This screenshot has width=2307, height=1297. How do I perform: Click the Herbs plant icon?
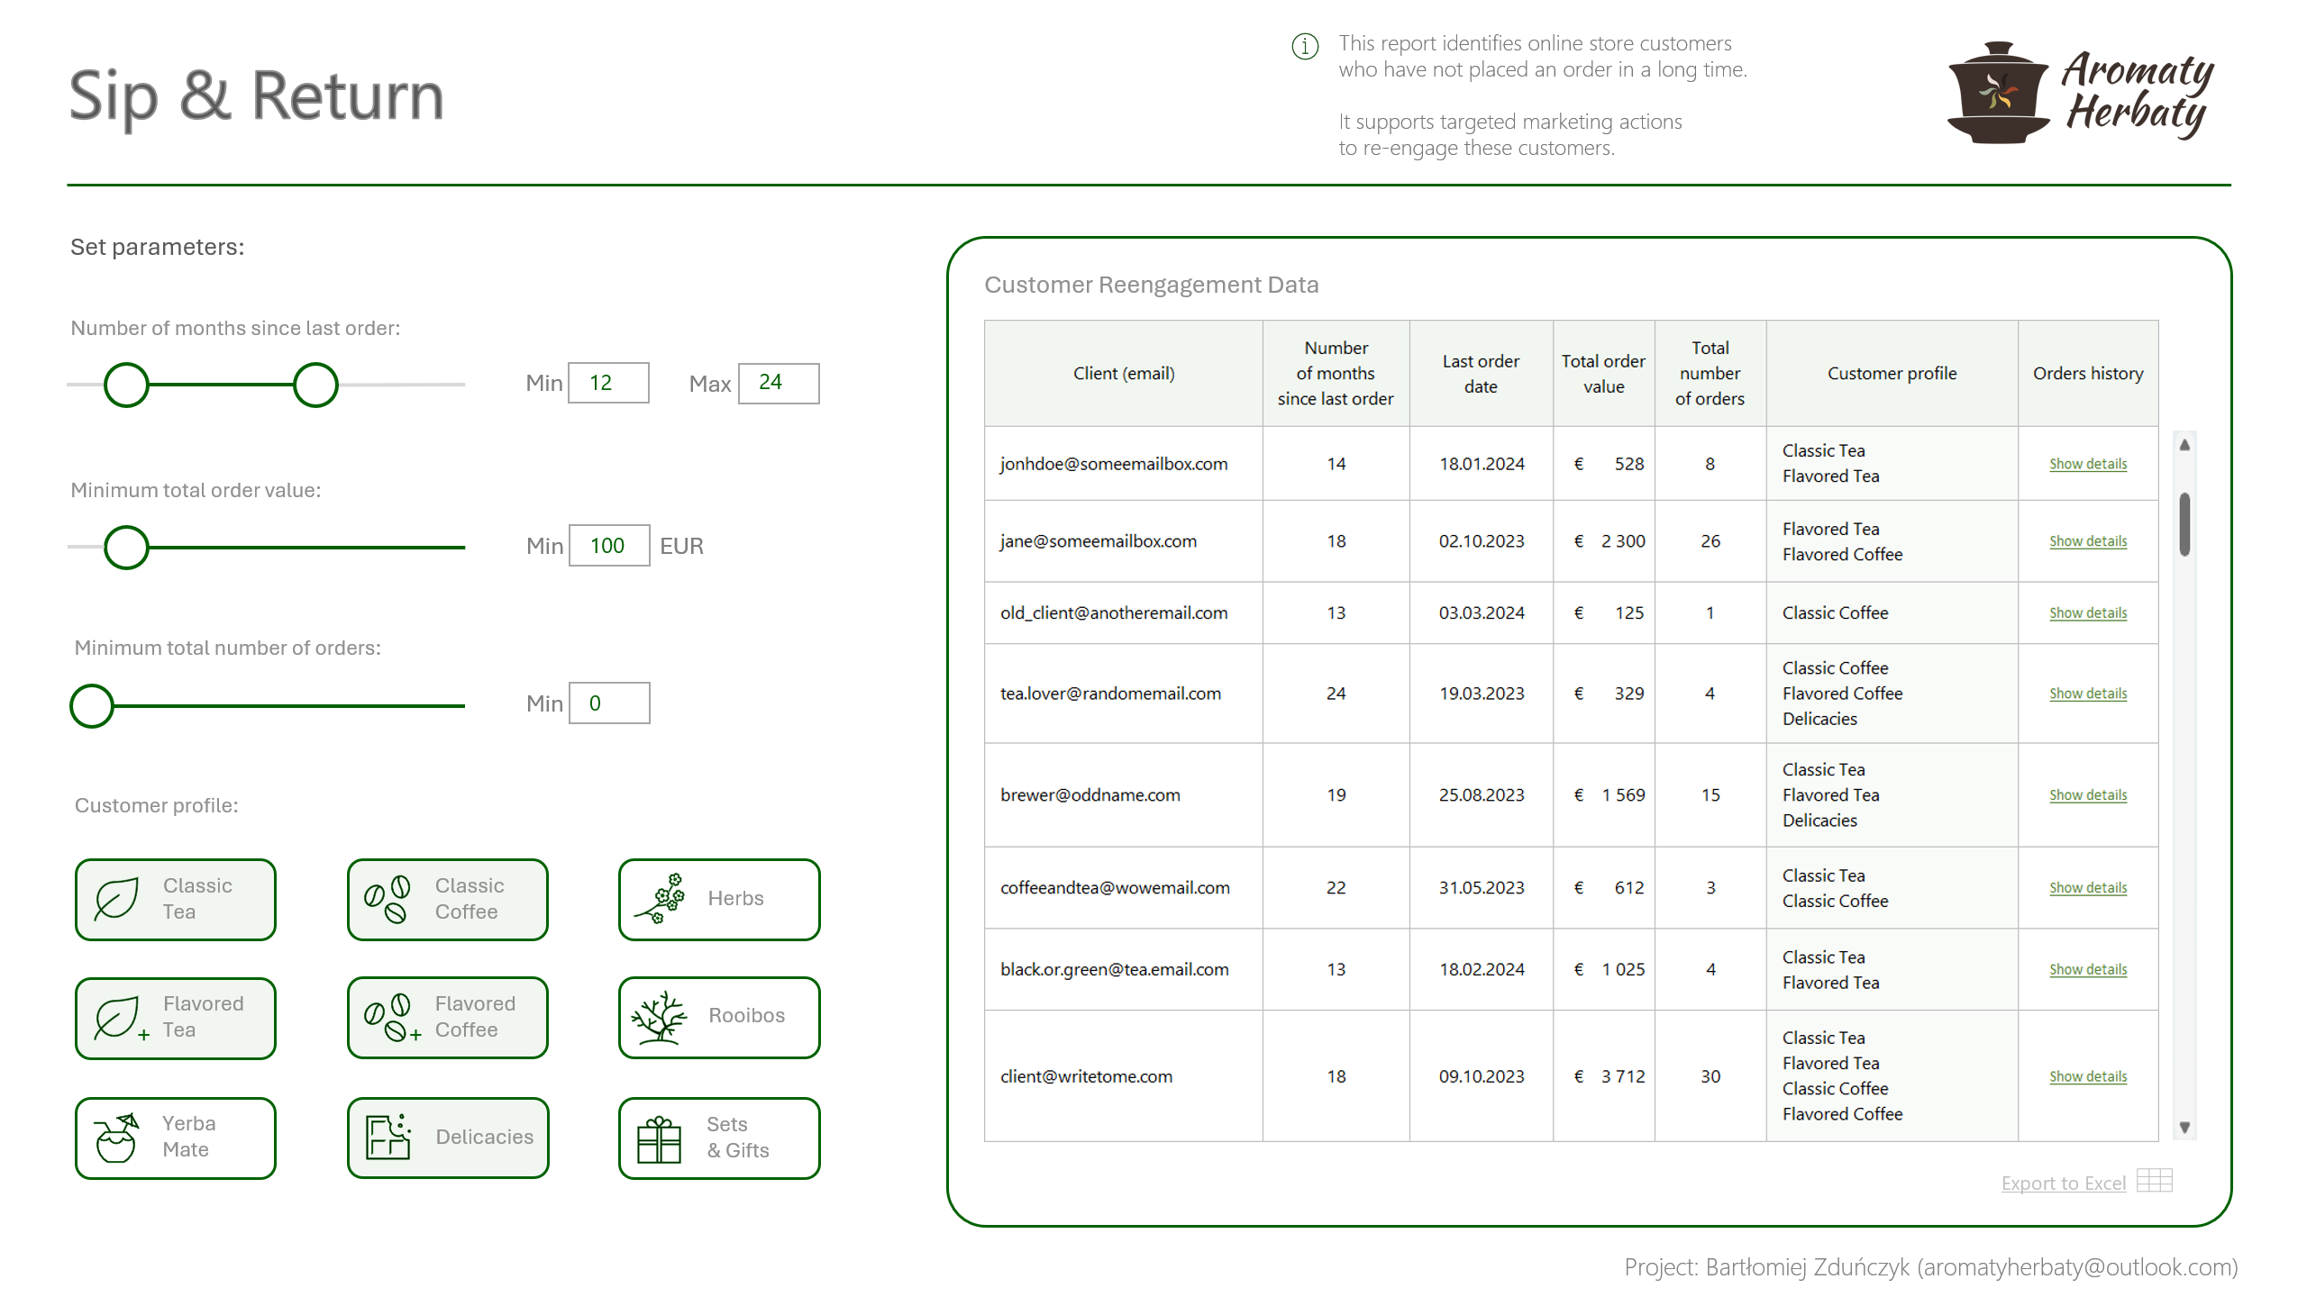click(x=661, y=899)
